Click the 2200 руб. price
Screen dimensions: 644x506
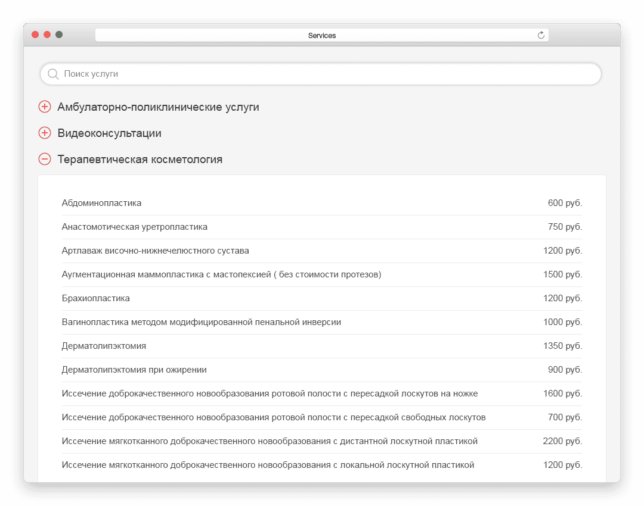tap(562, 441)
